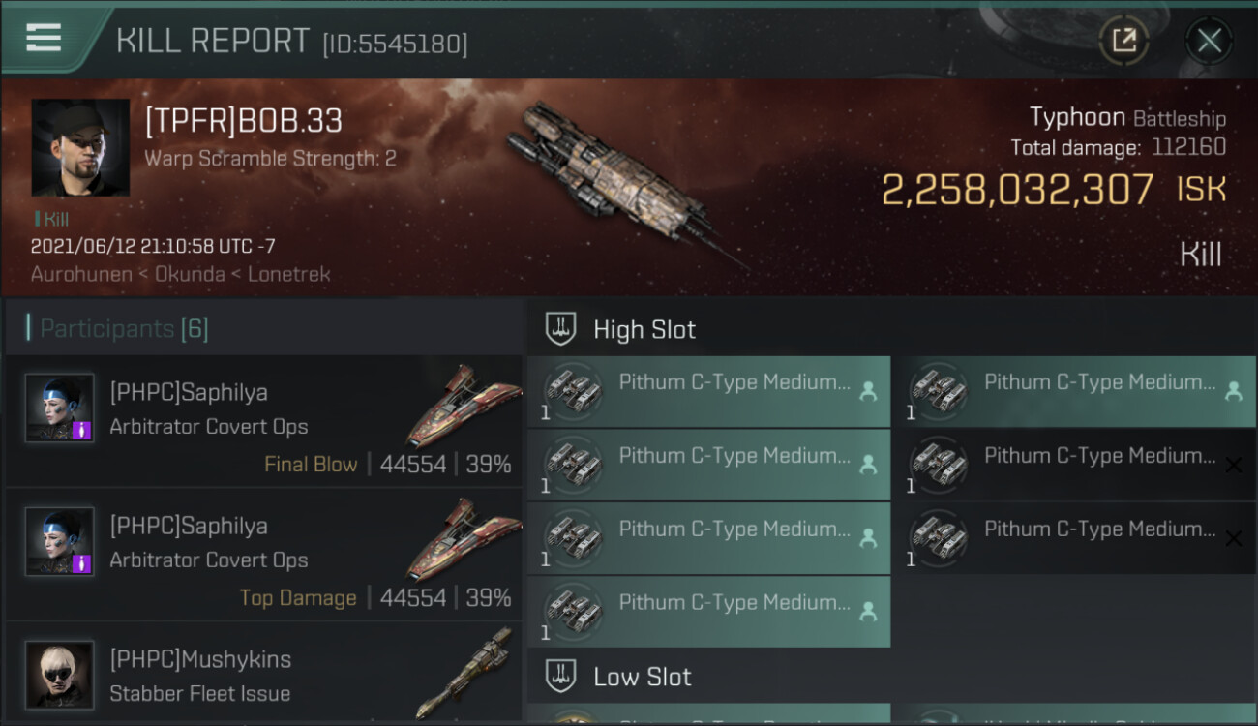The image size is (1258, 726).
Task: Open the hamburger menu icon
Action: (x=44, y=38)
